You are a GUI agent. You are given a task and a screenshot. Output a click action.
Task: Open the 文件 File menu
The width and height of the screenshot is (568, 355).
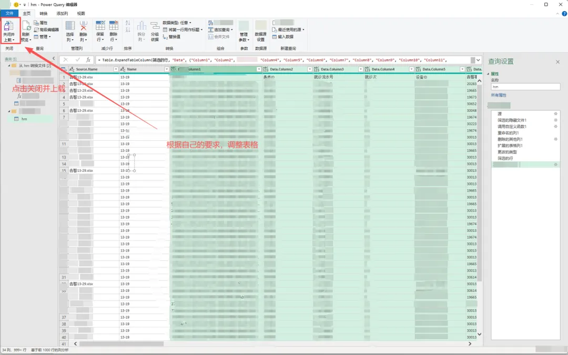pyautogui.click(x=9, y=13)
